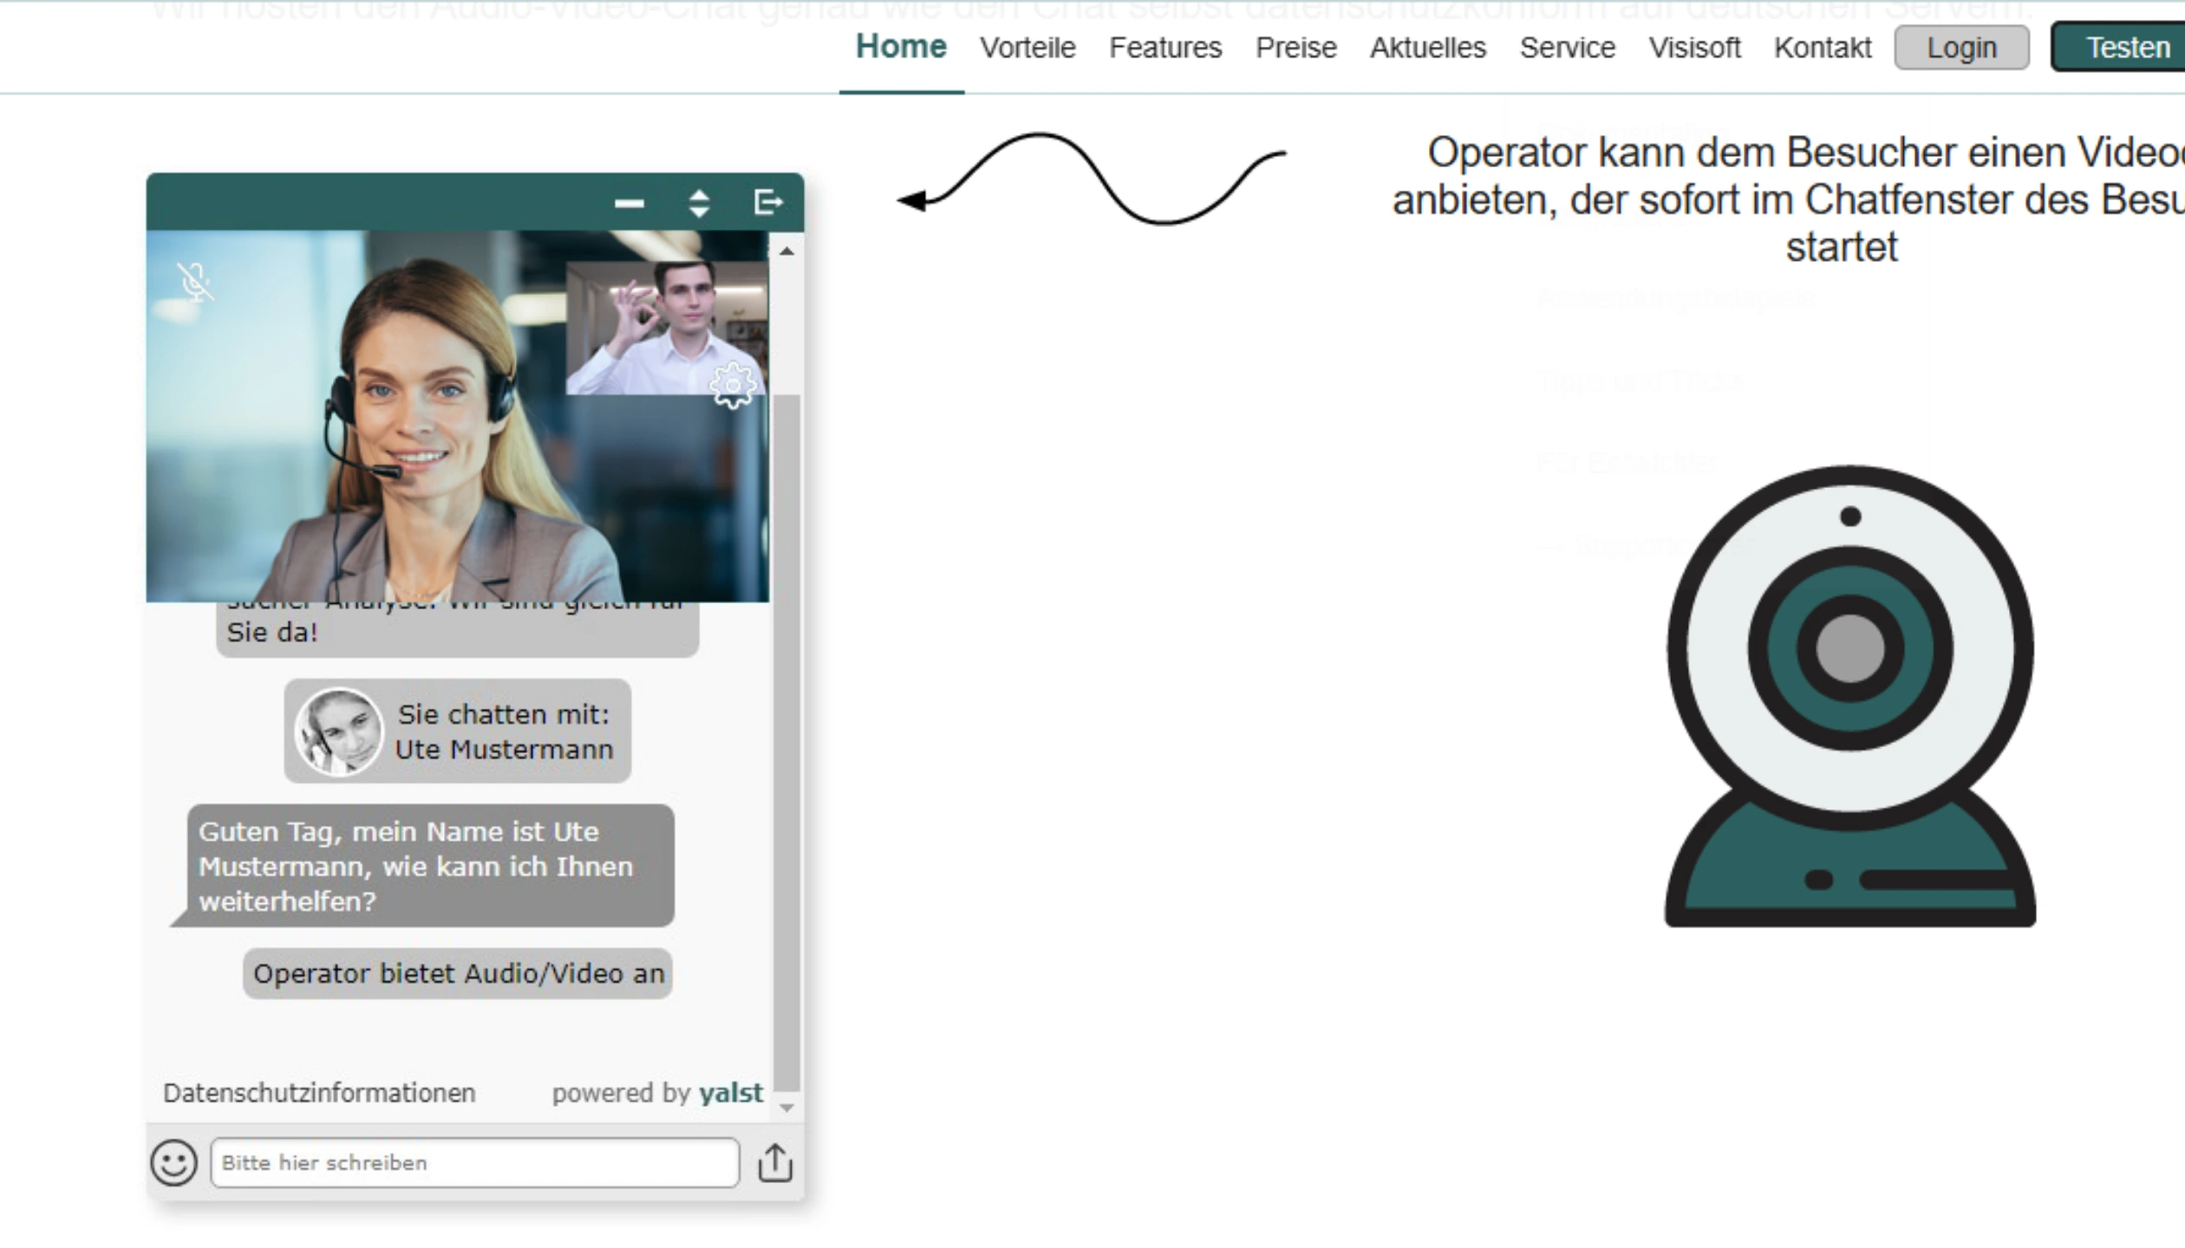Minimize the chat widget with dash icon
The width and height of the screenshot is (2185, 1248).
point(629,204)
